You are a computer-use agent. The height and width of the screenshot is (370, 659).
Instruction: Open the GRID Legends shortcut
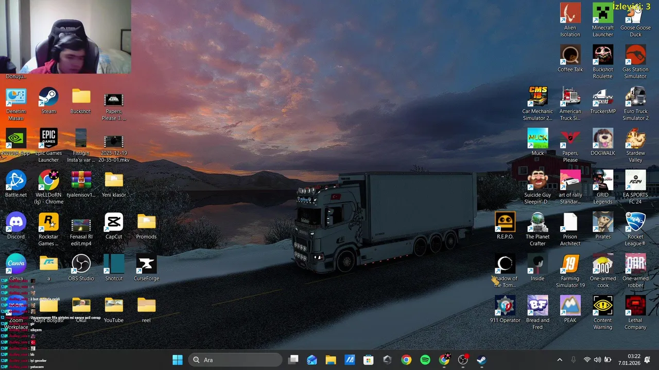click(603, 188)
